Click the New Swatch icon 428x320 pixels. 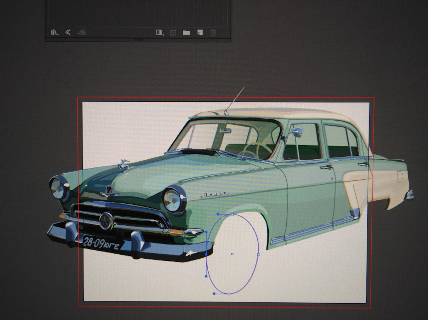(200, 32)
